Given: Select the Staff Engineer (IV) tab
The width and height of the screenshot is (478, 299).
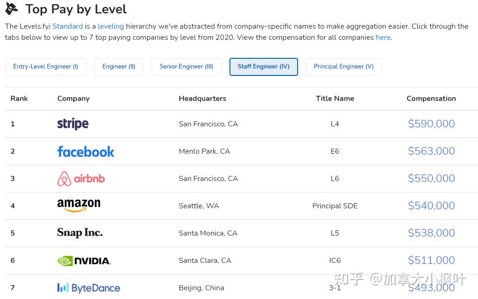Looking at the screenshot, I should point(264,67).
